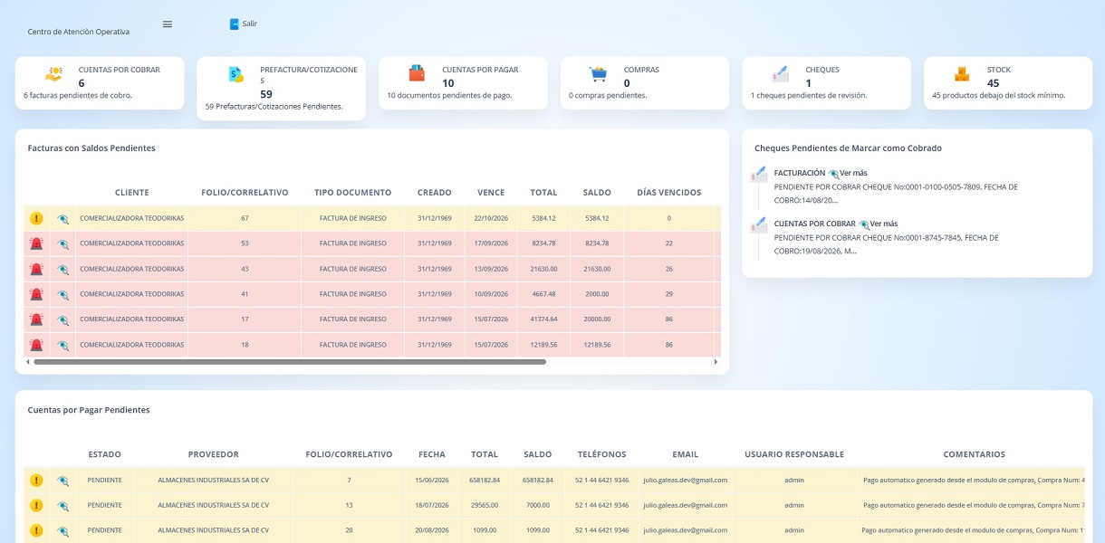Viewport: 1105px width, 543px height.
Task: Sort payables by ESTADO column header
Action: (104, 454)
